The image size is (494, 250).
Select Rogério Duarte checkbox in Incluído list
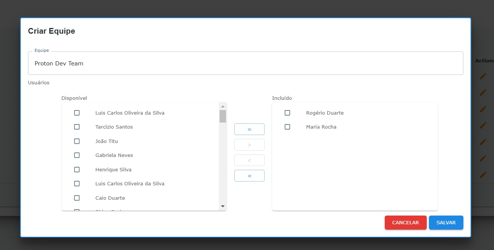click(287, 113)
